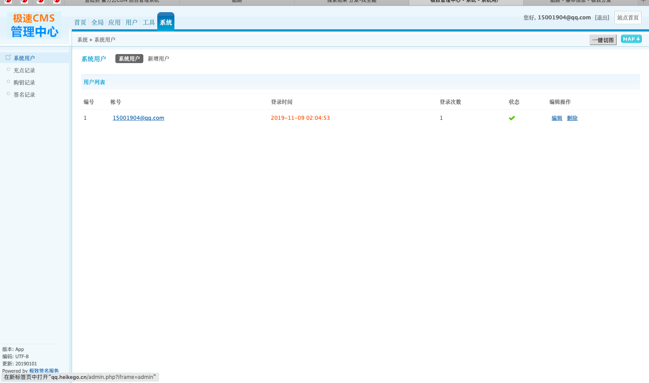The image size is (649, 383).
Task: Go to the 应用 navigation tab
Action: click(x=114, y=23)
